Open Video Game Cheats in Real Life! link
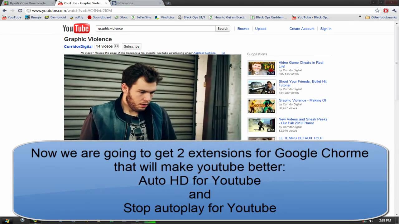399x224 pixels. (301, 64)
